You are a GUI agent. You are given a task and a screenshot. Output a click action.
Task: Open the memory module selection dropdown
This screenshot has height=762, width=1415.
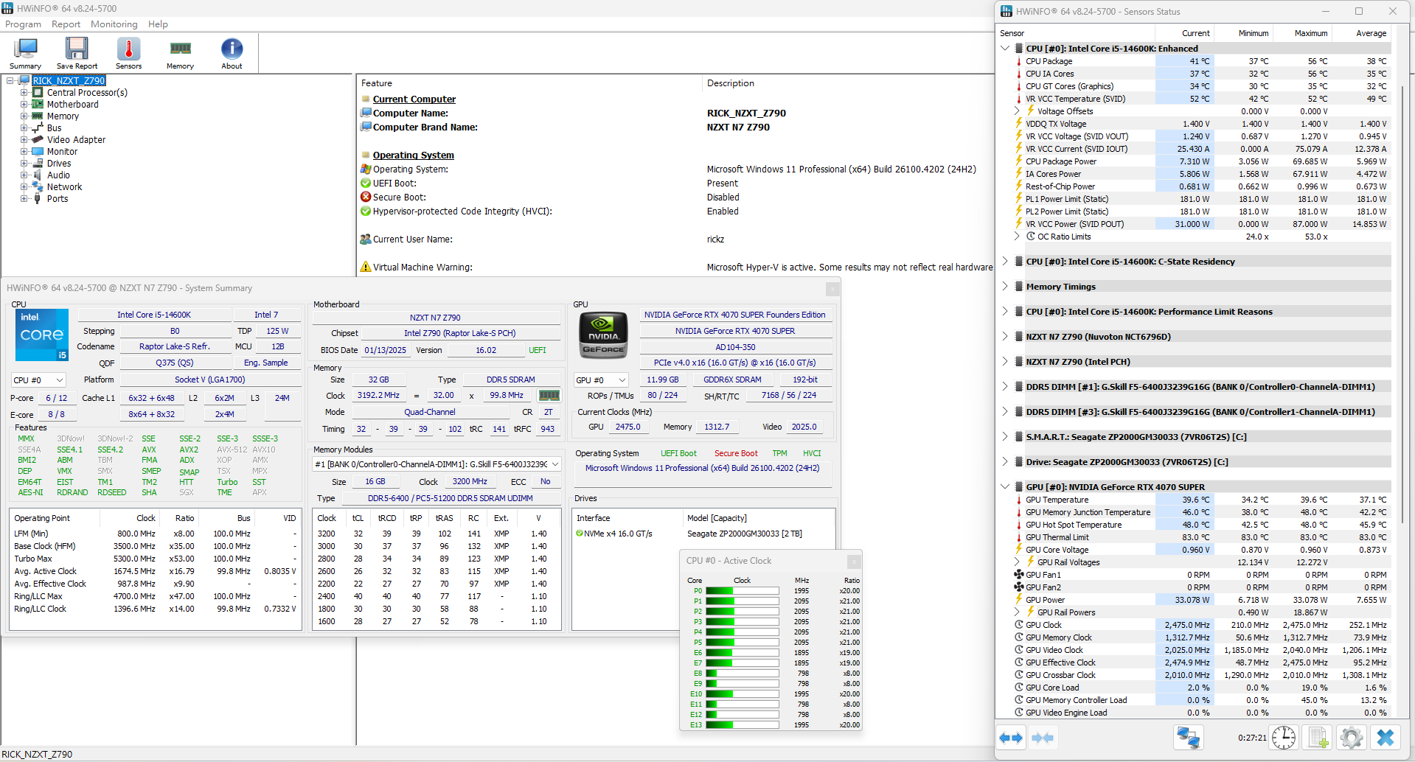[x=437, y=464]
